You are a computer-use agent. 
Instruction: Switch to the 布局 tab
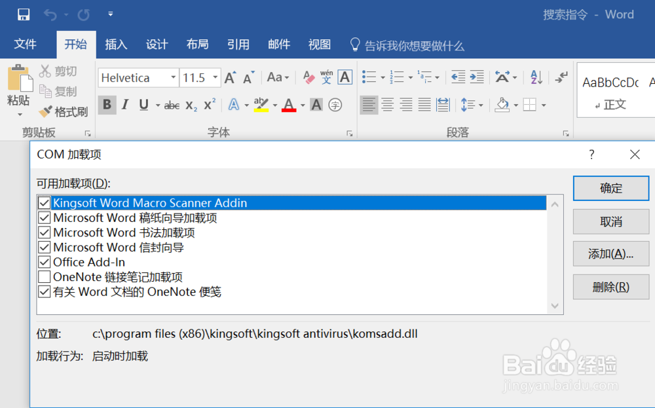coord(198,45)
